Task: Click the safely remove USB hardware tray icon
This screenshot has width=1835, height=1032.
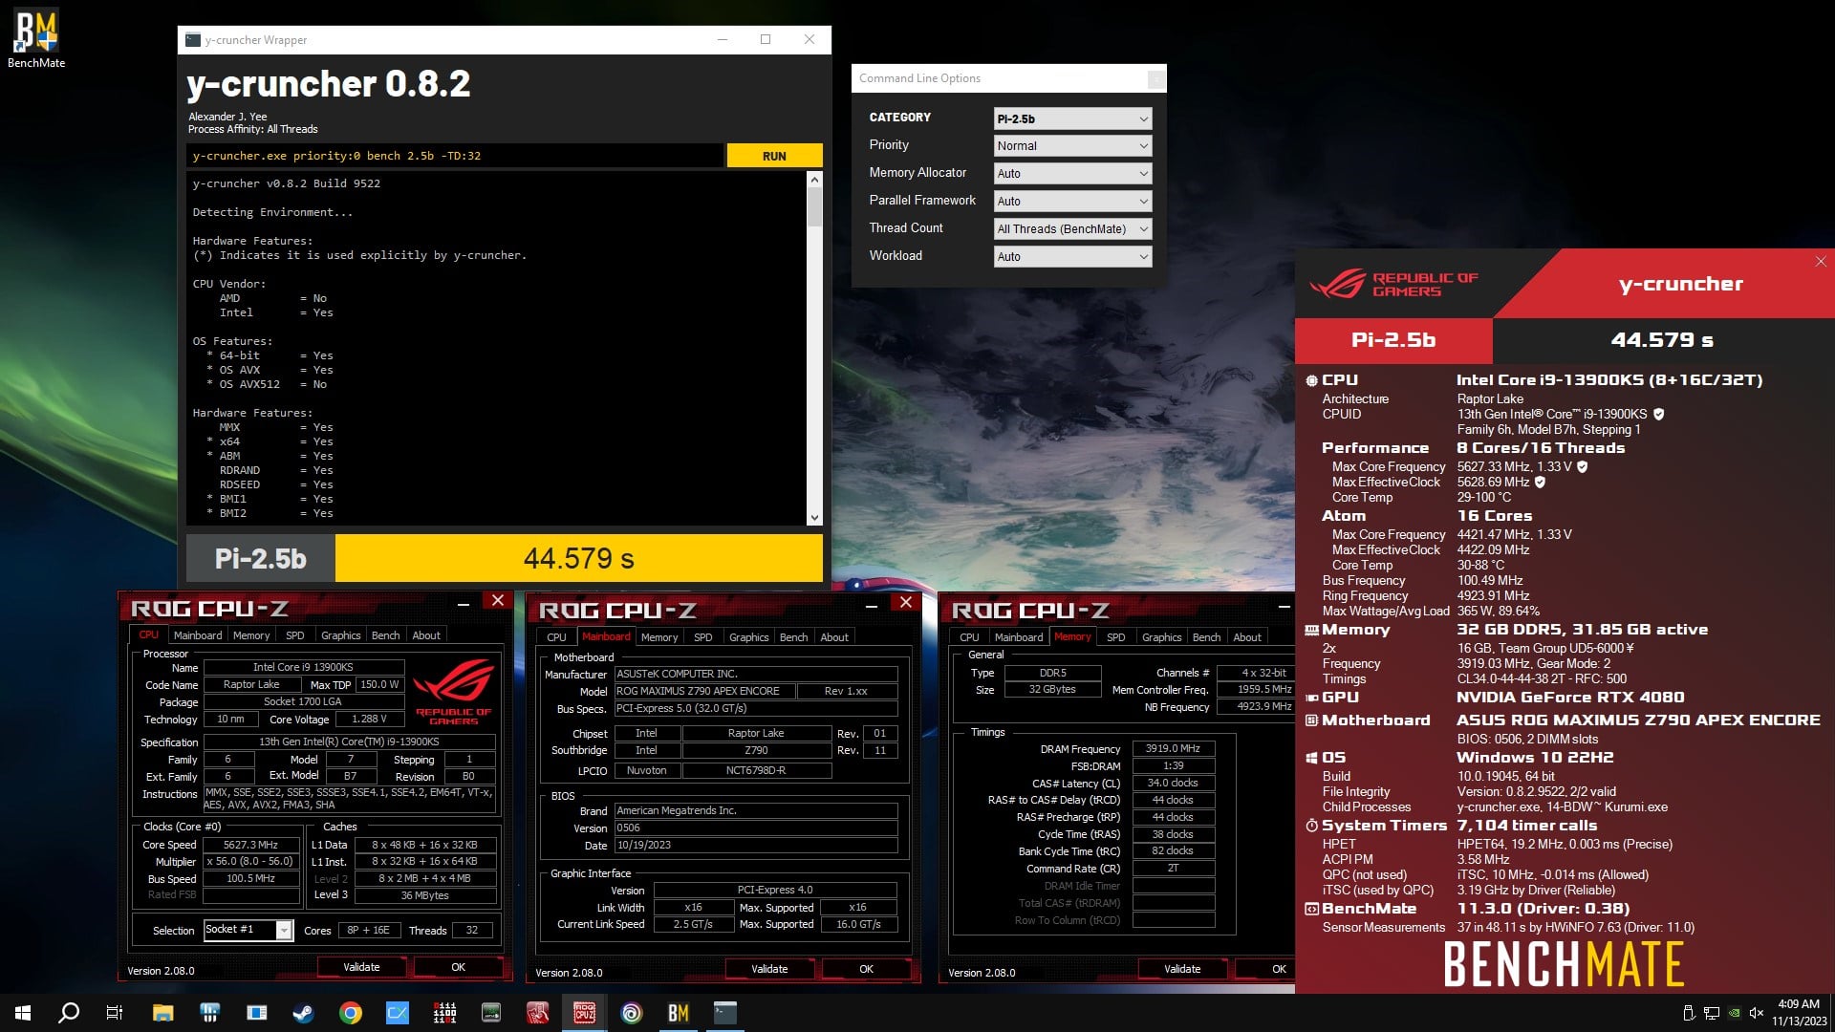Action: point(1689,1013)
